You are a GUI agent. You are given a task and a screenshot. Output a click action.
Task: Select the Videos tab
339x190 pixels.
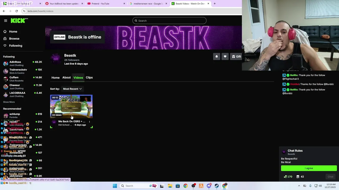pos(78,78)
